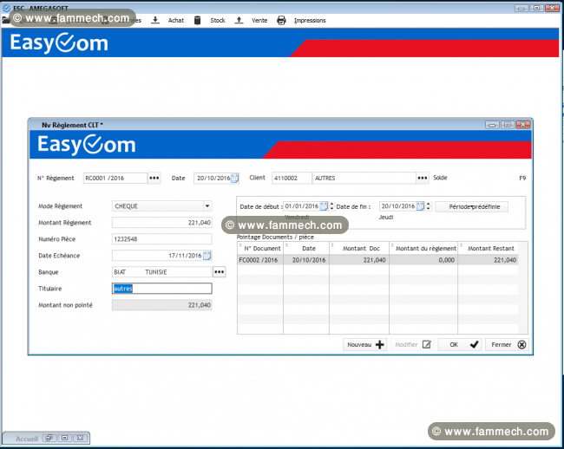Click the 221,040 Montant Restant cell
Image resolution: width=564 pixels, height=449 pixels.
tap(489, 260)
